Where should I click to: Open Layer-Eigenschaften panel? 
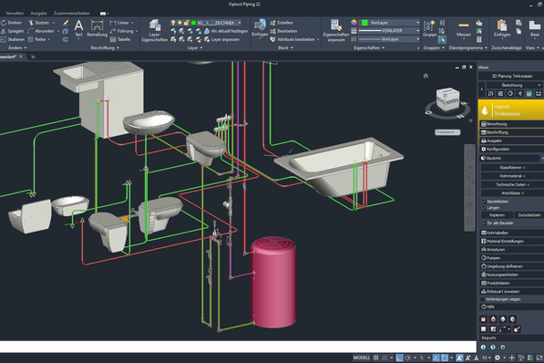155,30
